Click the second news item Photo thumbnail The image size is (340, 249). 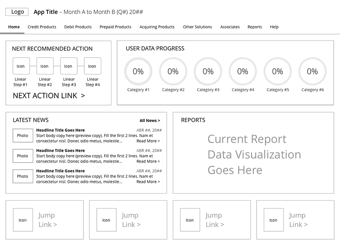point(23,156)
